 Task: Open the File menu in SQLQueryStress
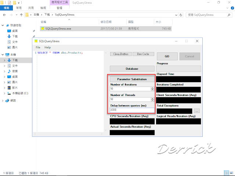pos(38,47)
